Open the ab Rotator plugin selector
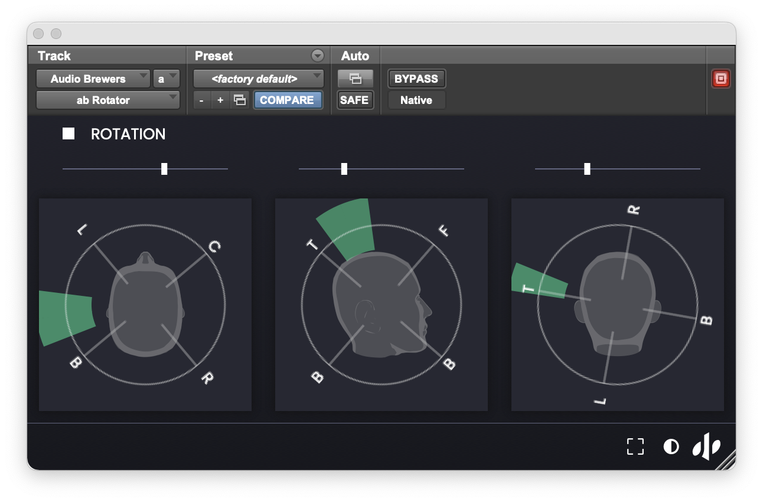Image resolution: width=763 pixels, height=502 pixels. click(107, 100)
